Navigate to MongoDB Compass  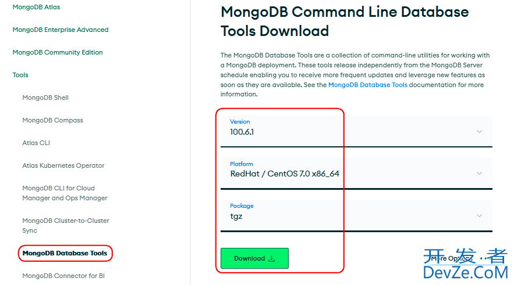pyautogui.click(x=52, y=120)
